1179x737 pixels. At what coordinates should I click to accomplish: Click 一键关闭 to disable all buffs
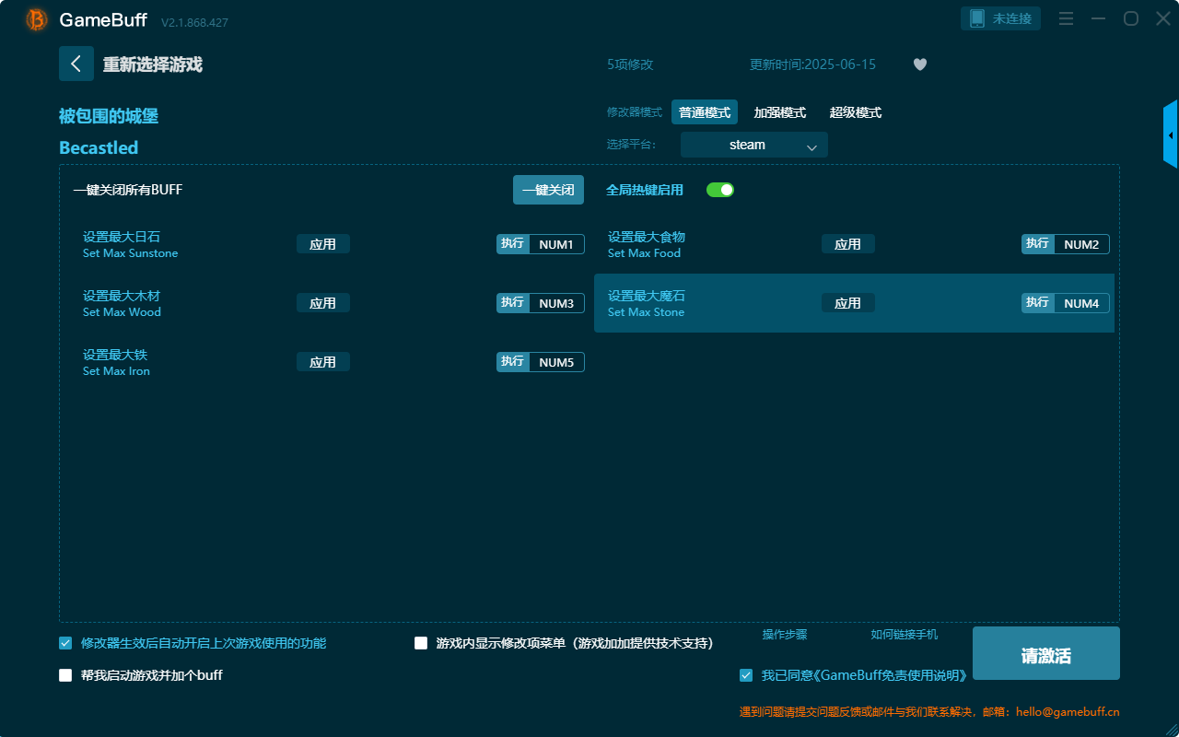click(x=548, y=190)
